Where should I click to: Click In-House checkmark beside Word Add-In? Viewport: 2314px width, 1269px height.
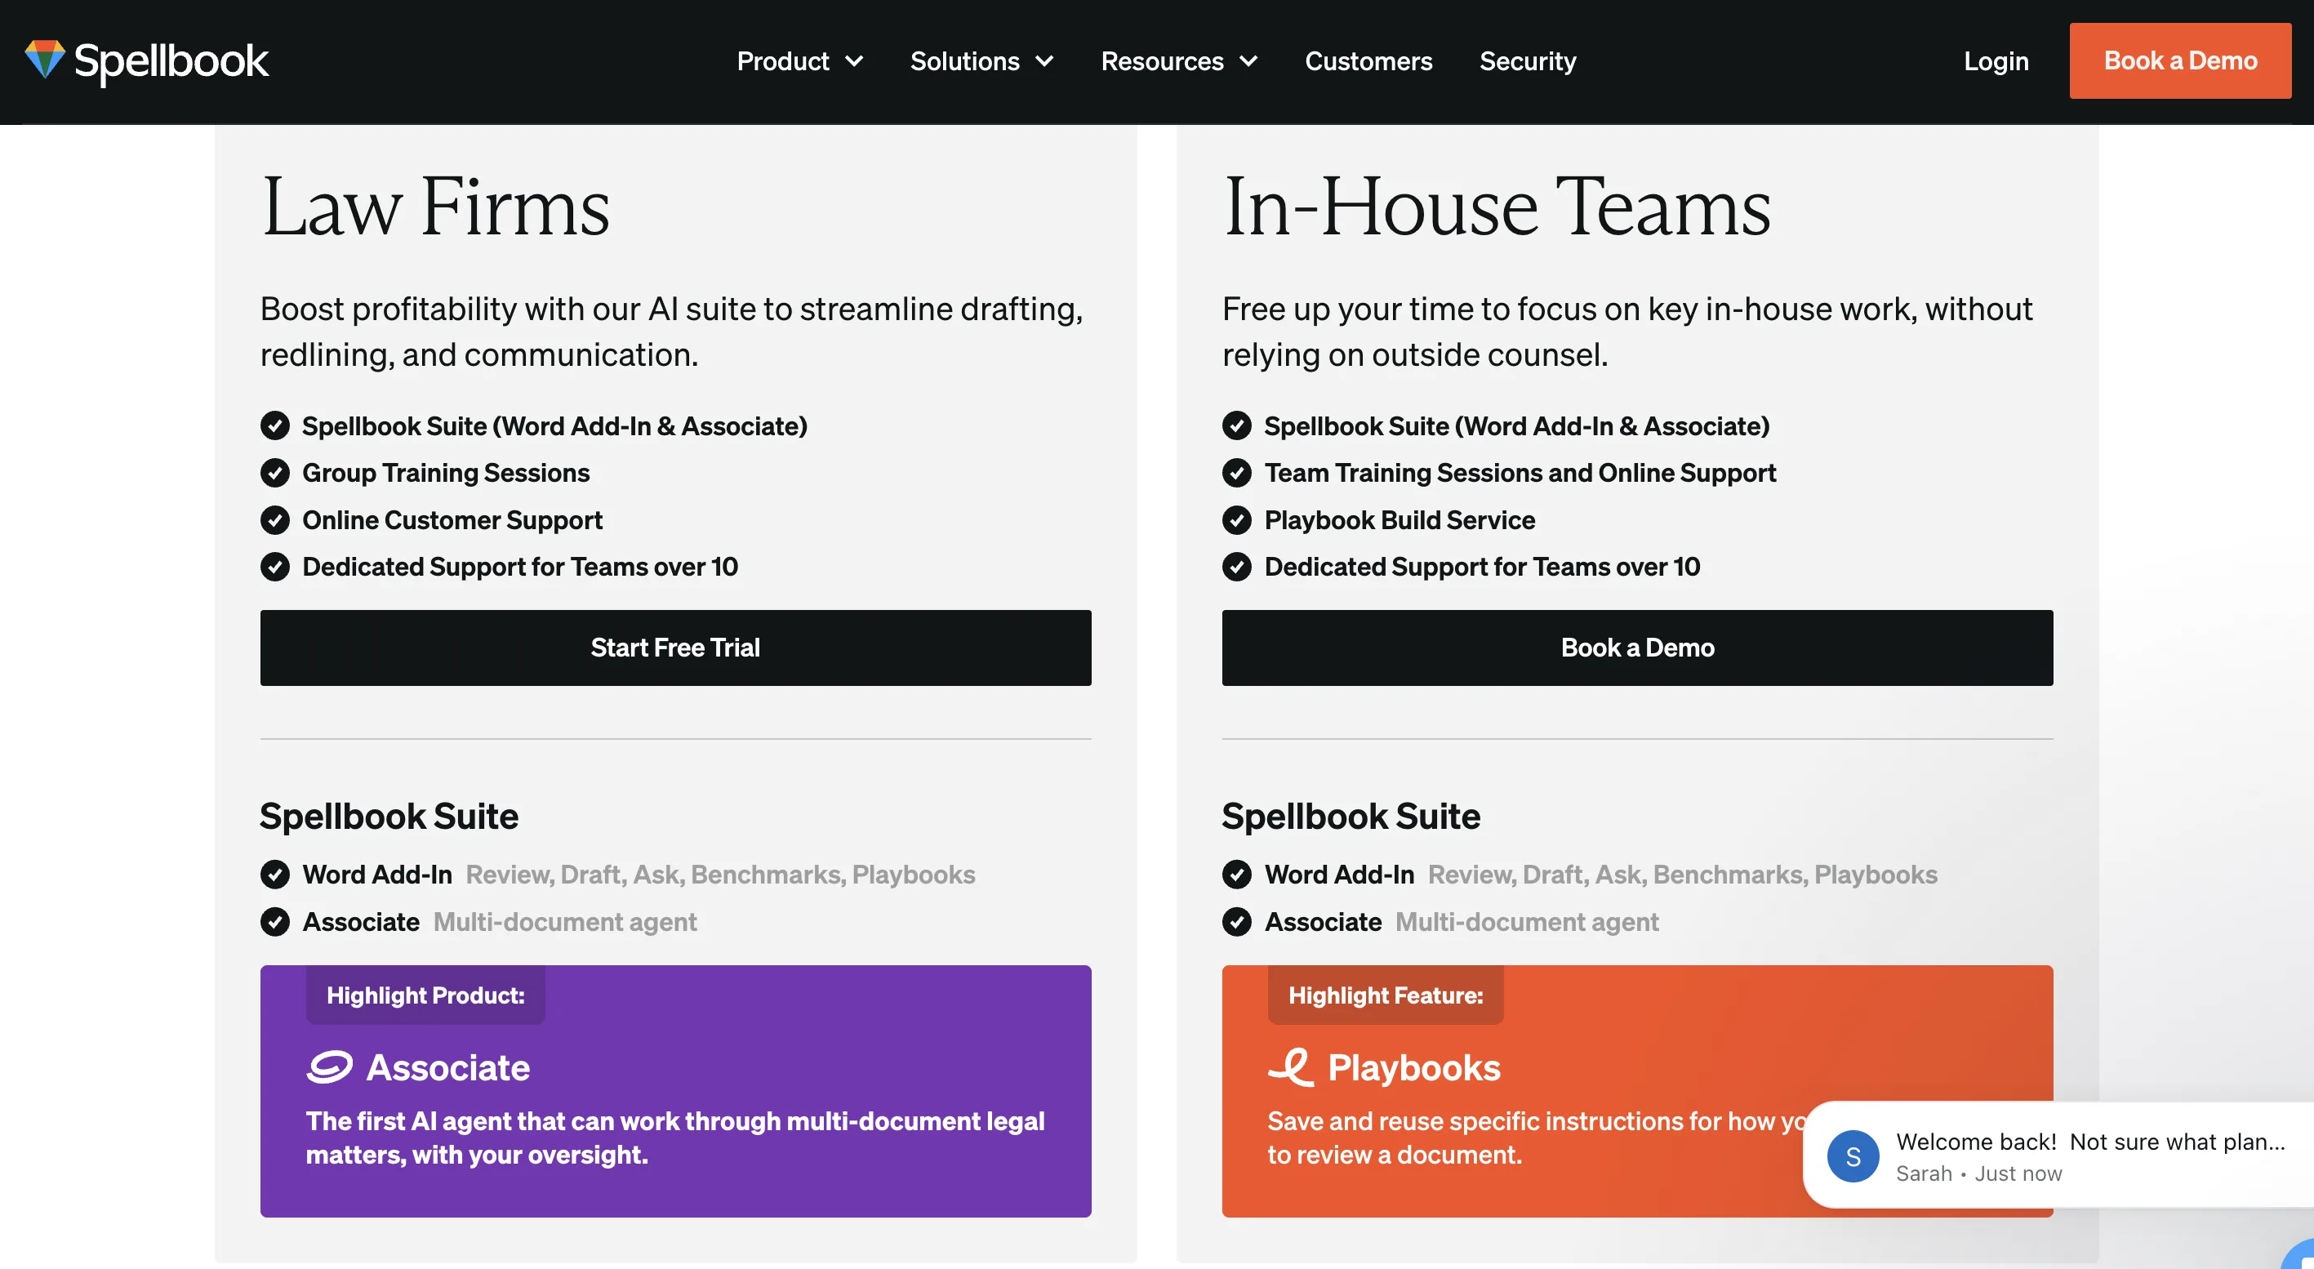point(1236,874)
